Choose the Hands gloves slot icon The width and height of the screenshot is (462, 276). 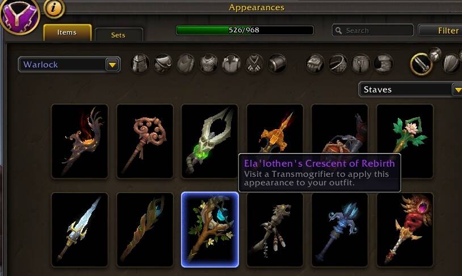[315, 63]
